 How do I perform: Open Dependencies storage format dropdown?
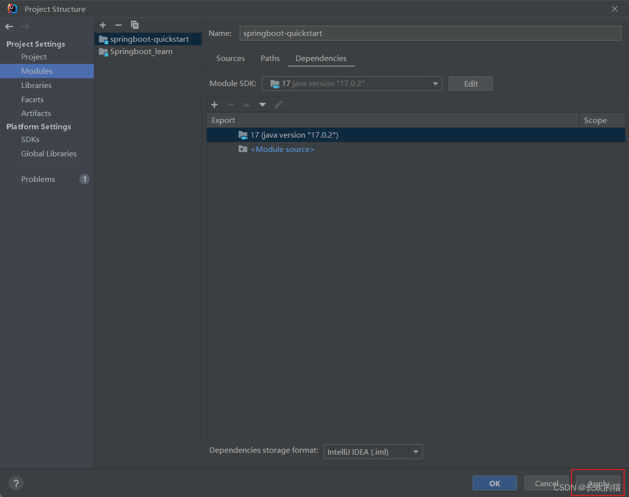[373, 452]
